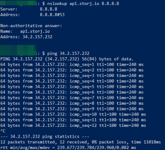Click the Server 8.8.8.8 line

click(x=29, y=9)
